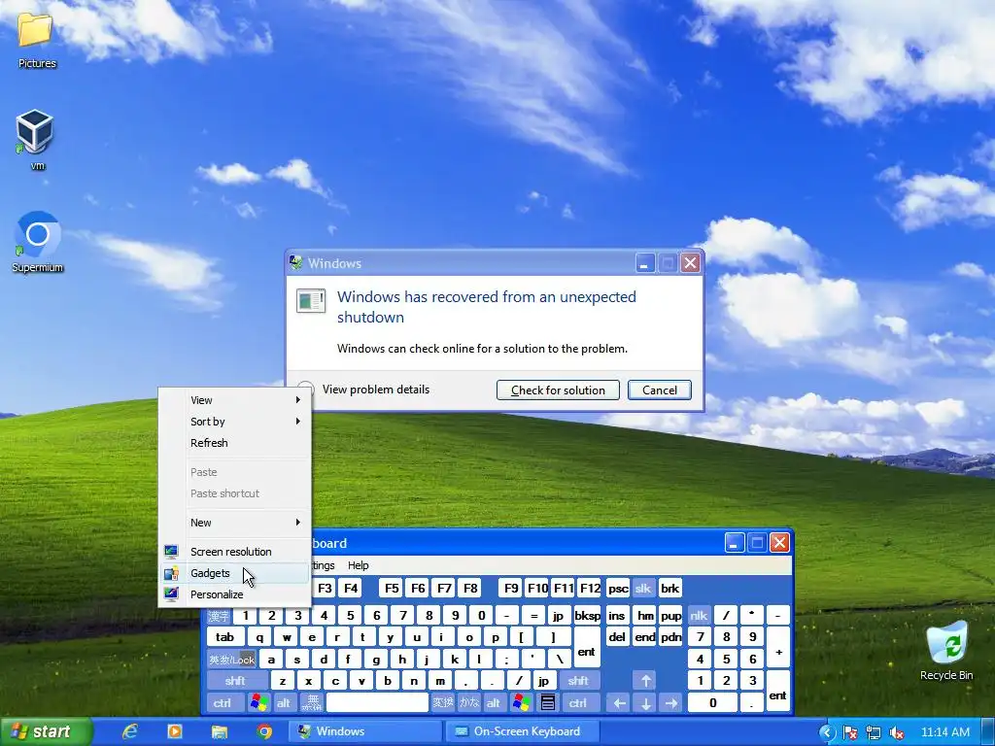This screenshot has width=995, height=746.
Task: Open Help menu in On-Screen Keyboard
Action: 358,565
